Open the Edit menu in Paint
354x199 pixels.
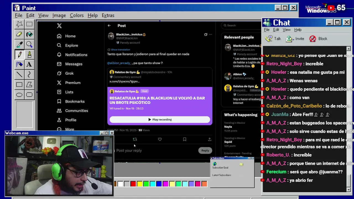[30, 15]
